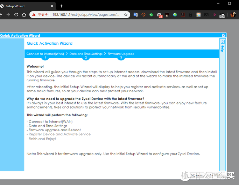This screenshot has height=185, width=239.
Task: Go to browser home page icon
Action: (24, 15)
